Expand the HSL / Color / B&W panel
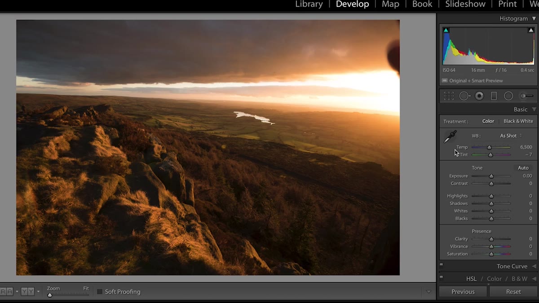 pos(534,279)
